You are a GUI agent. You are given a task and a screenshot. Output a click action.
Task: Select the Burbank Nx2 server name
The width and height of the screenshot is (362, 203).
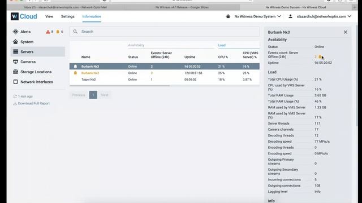click(x=90, y=73)
